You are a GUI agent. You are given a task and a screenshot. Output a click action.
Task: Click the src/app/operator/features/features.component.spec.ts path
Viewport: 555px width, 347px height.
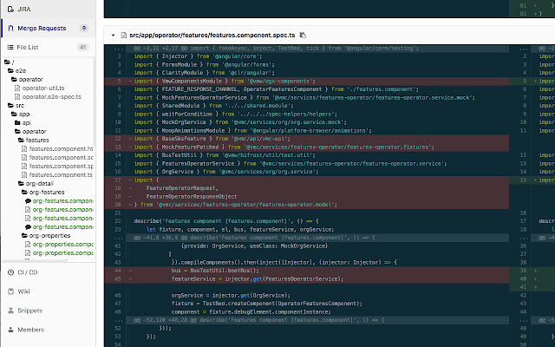pos(212,35)
